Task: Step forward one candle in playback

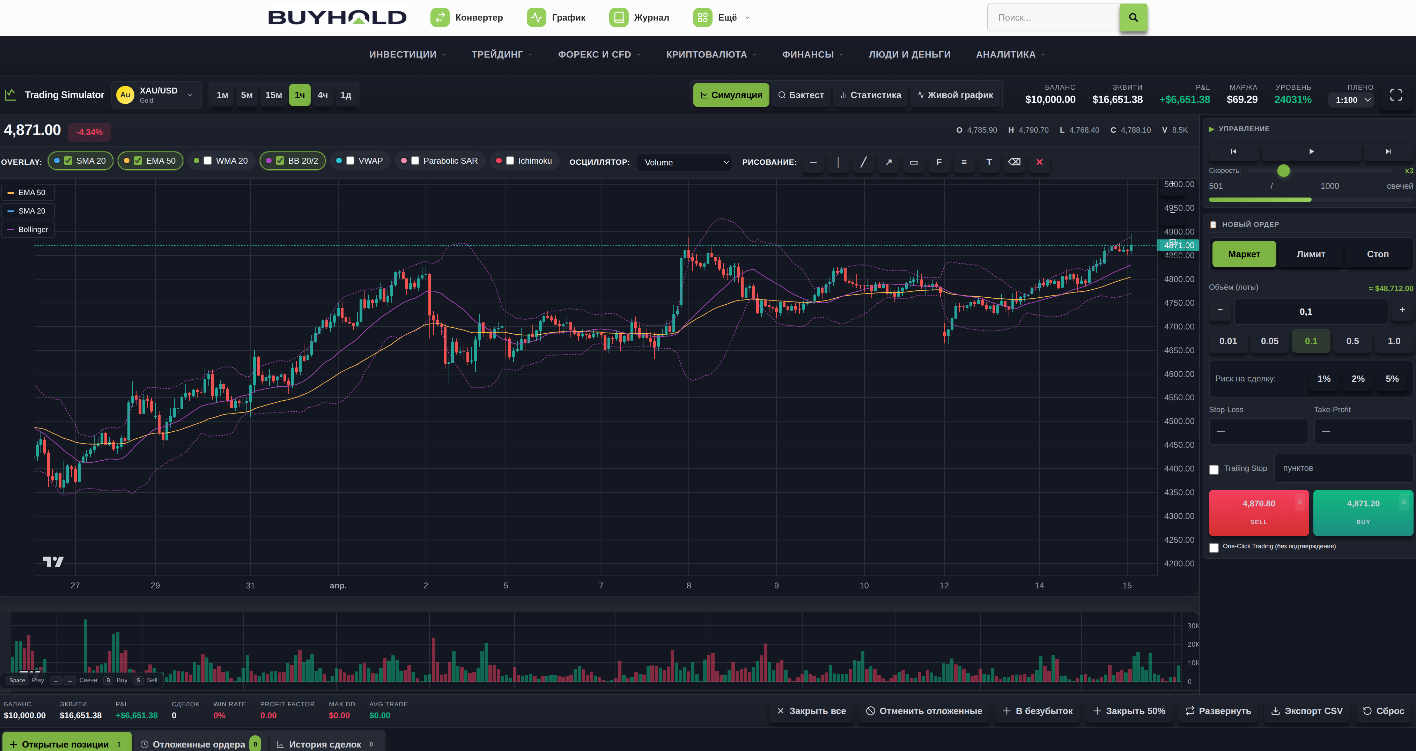Action: point(1388,151)
